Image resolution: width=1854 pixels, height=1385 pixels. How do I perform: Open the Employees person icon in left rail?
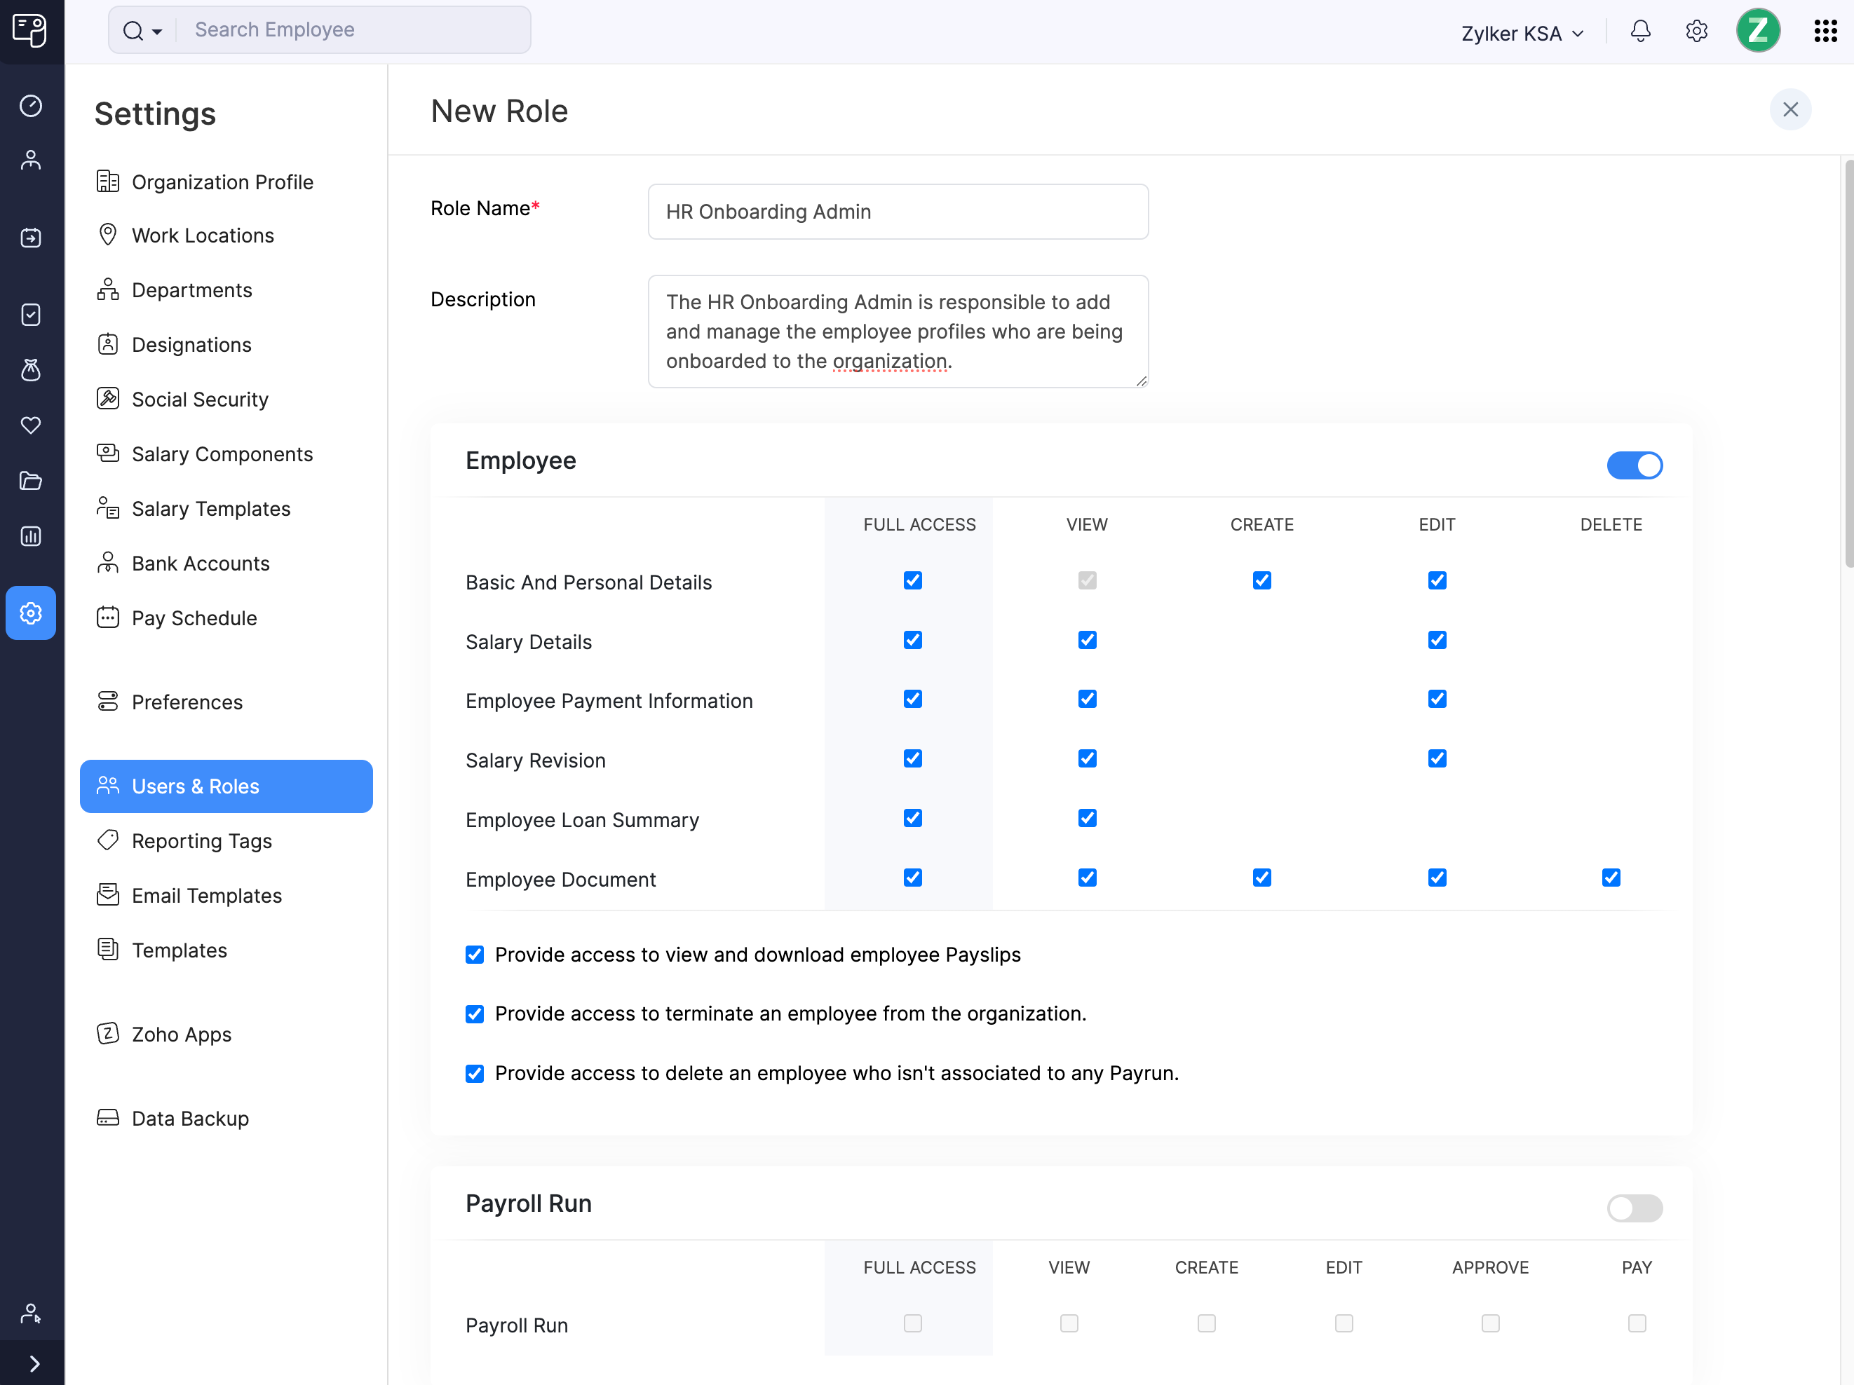(31, 160)
